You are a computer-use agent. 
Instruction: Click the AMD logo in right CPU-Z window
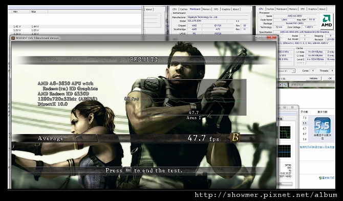pyautogui.click(x=327, y=21)
